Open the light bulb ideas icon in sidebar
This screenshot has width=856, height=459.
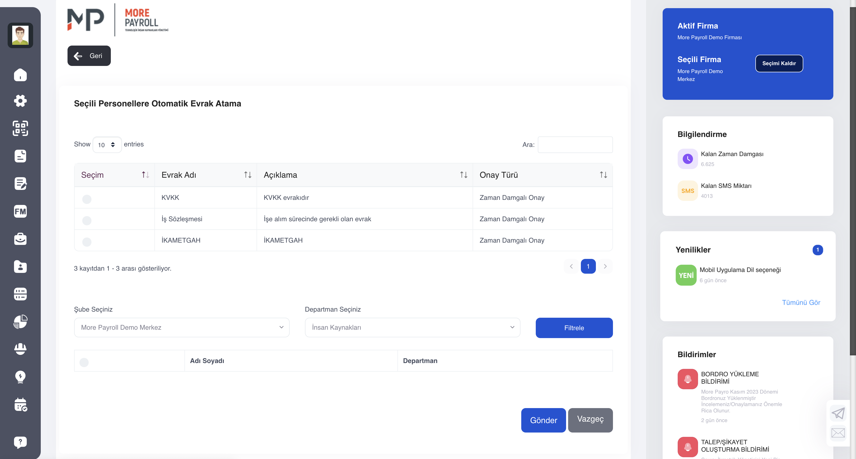pyautogui.click(x=20, y=377)
